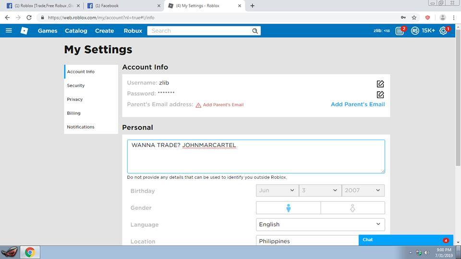The height and width of the screenshot is (259, 461).
Task: Close the My Settings Roblox tab
Action: click(x=239, y=6)
